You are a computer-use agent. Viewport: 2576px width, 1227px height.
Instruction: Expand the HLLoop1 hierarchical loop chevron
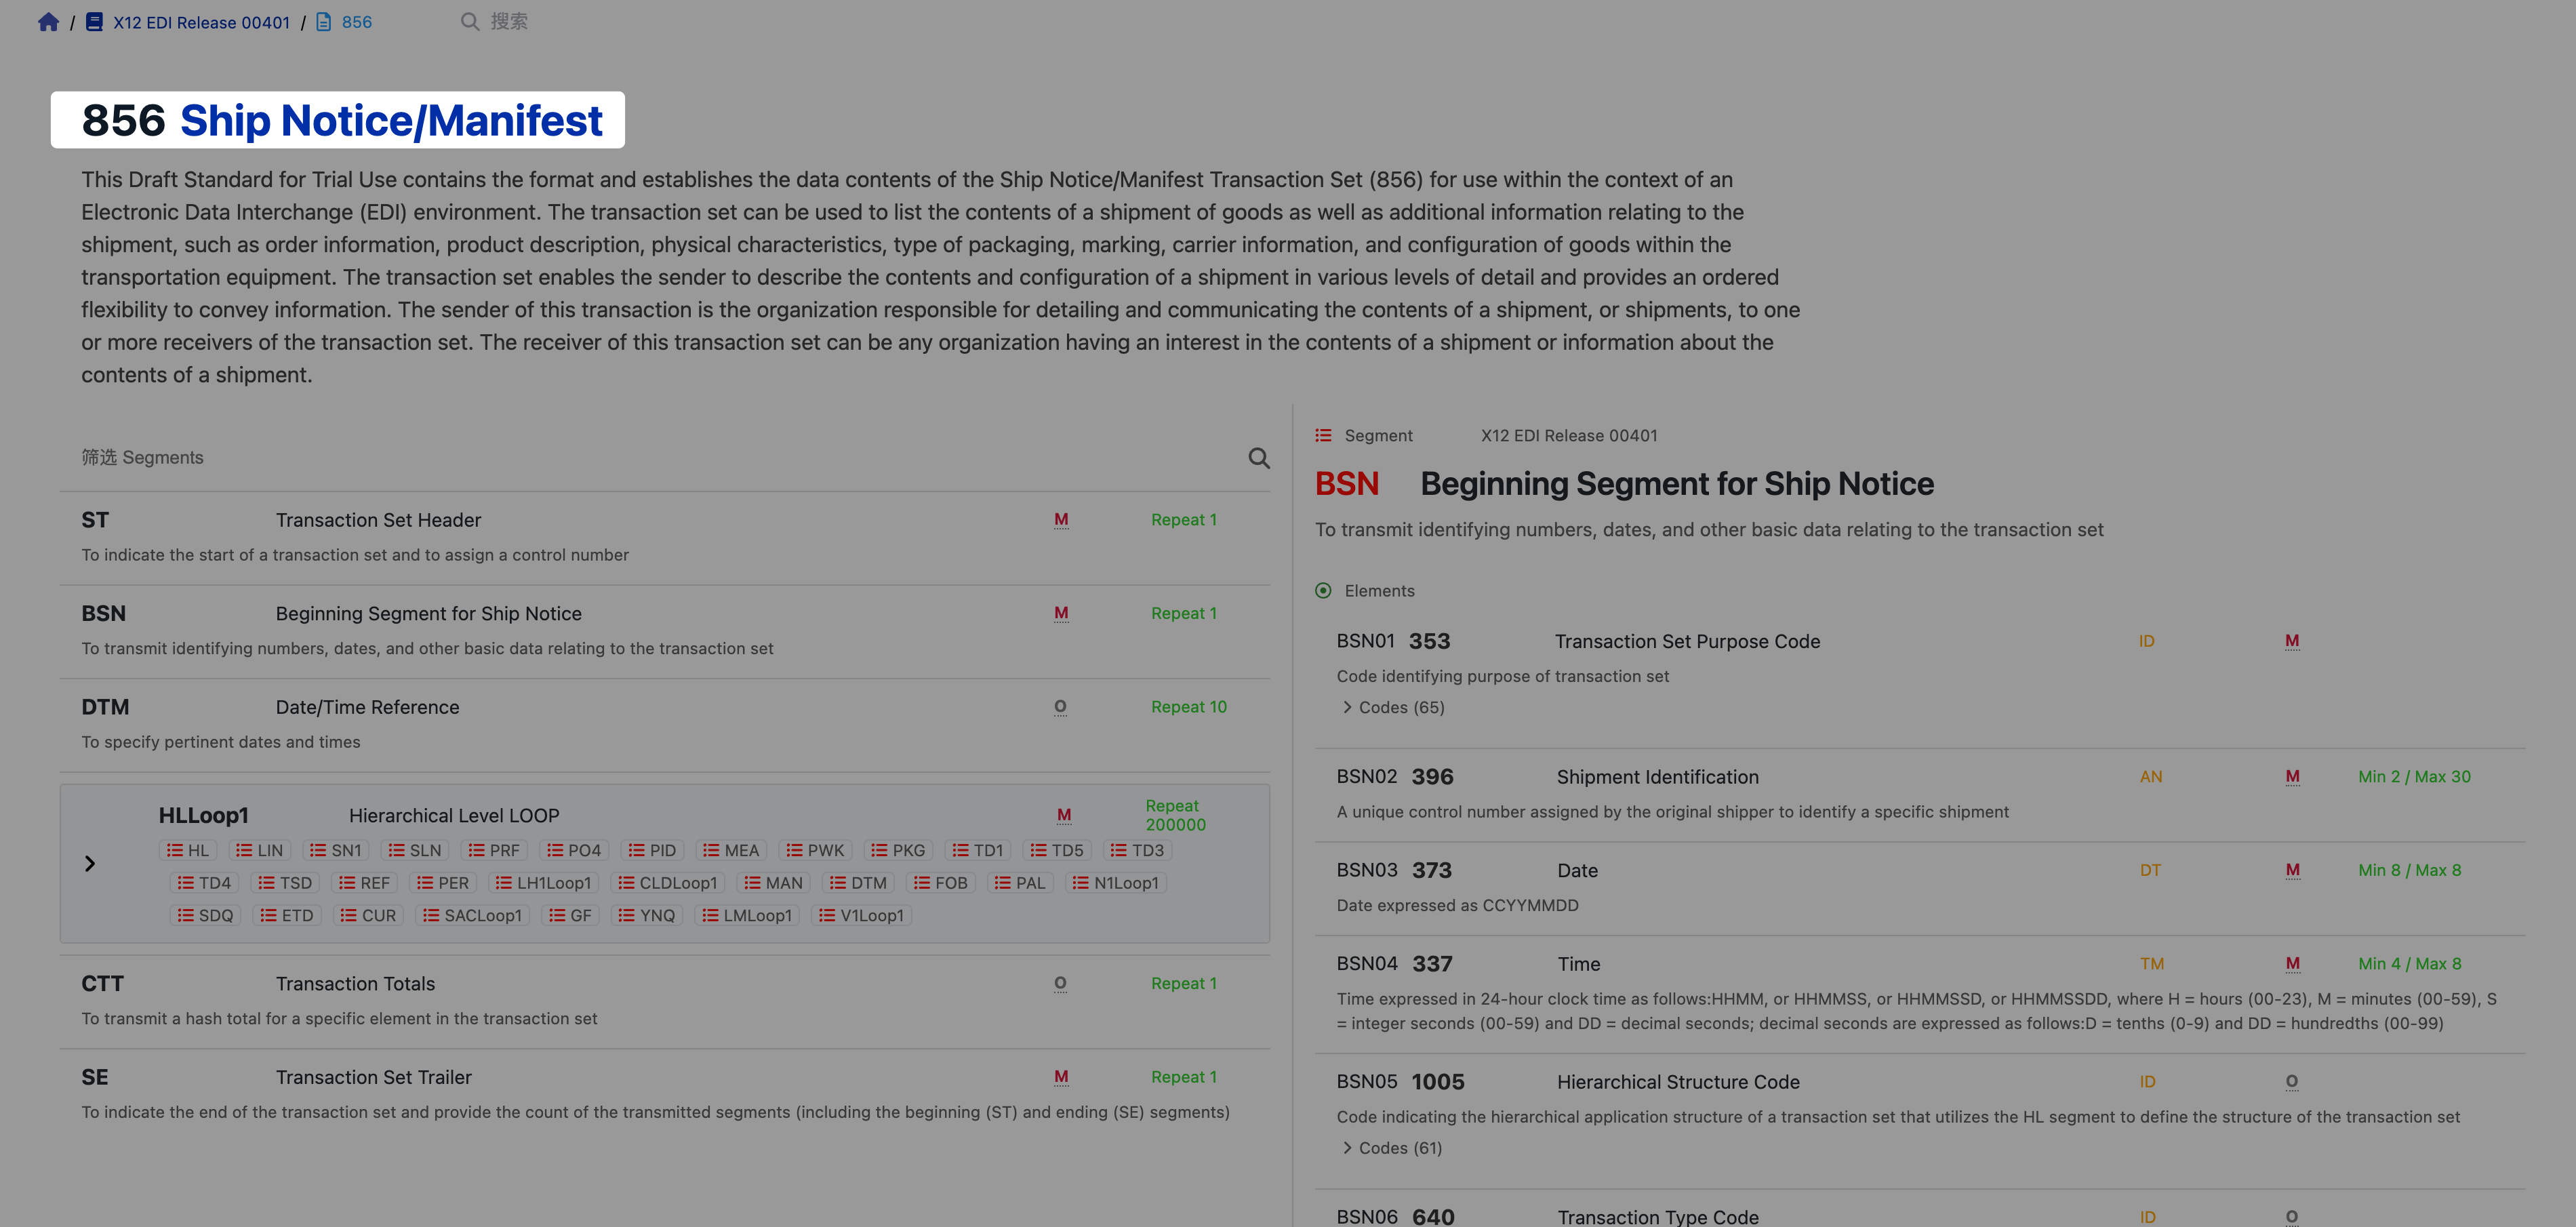click(x=90, y=864)
